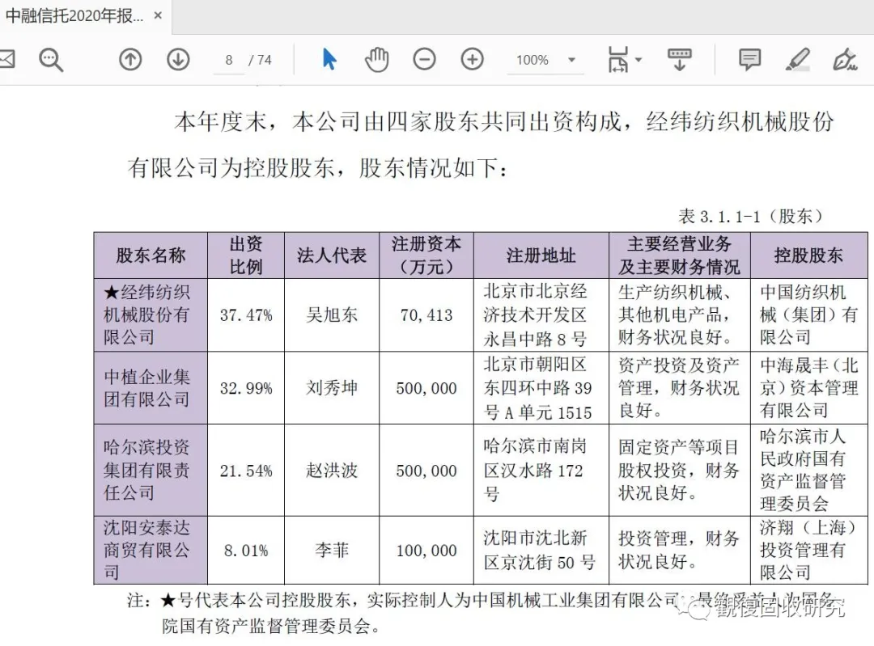Open the find text magnifier tool
874x646 pixels.
click(51, 59)
